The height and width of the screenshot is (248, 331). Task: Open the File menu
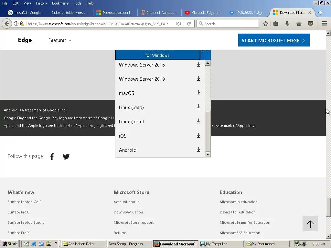coord(5,3)
